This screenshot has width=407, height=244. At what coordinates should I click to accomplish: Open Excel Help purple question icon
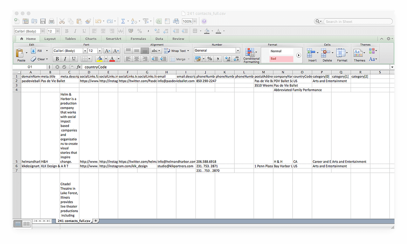tap(204, 21)
